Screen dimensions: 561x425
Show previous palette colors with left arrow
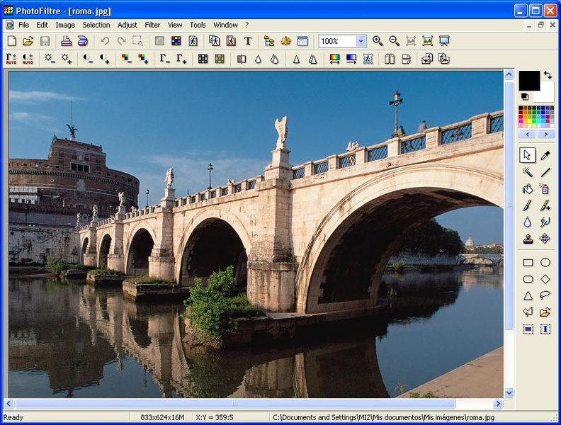(x=527, y=134)
